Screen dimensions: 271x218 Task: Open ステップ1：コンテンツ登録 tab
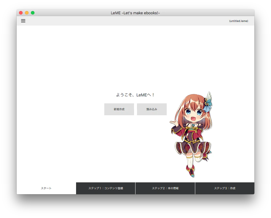[x=105, y=188]
